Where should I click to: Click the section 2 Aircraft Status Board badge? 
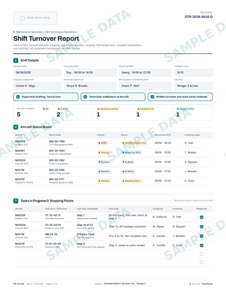pyautogui.click(x=16, y=127)
